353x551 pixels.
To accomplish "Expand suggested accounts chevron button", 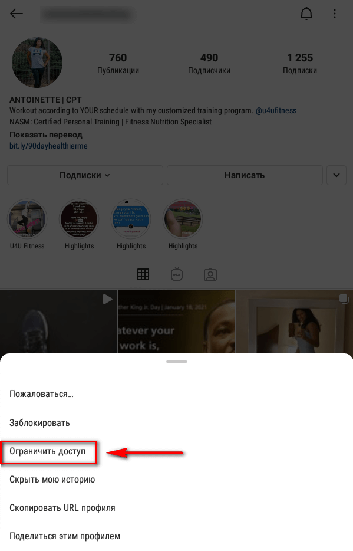I will click(x=336, y=175).
